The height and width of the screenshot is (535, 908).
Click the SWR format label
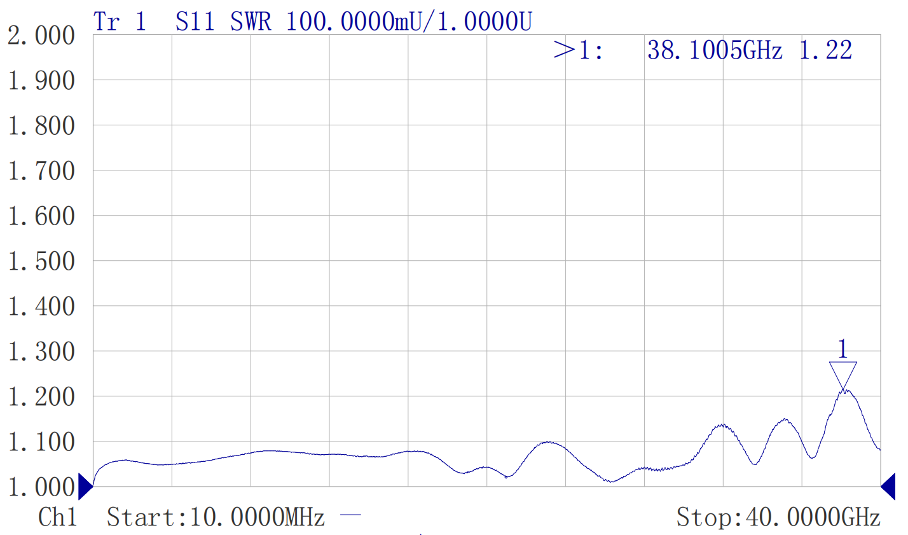coord(251,22)
